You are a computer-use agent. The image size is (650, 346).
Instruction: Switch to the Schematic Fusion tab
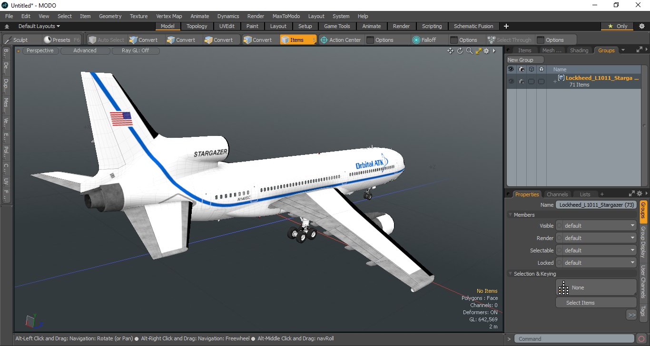pyautogui.click(x=473, y=26)
